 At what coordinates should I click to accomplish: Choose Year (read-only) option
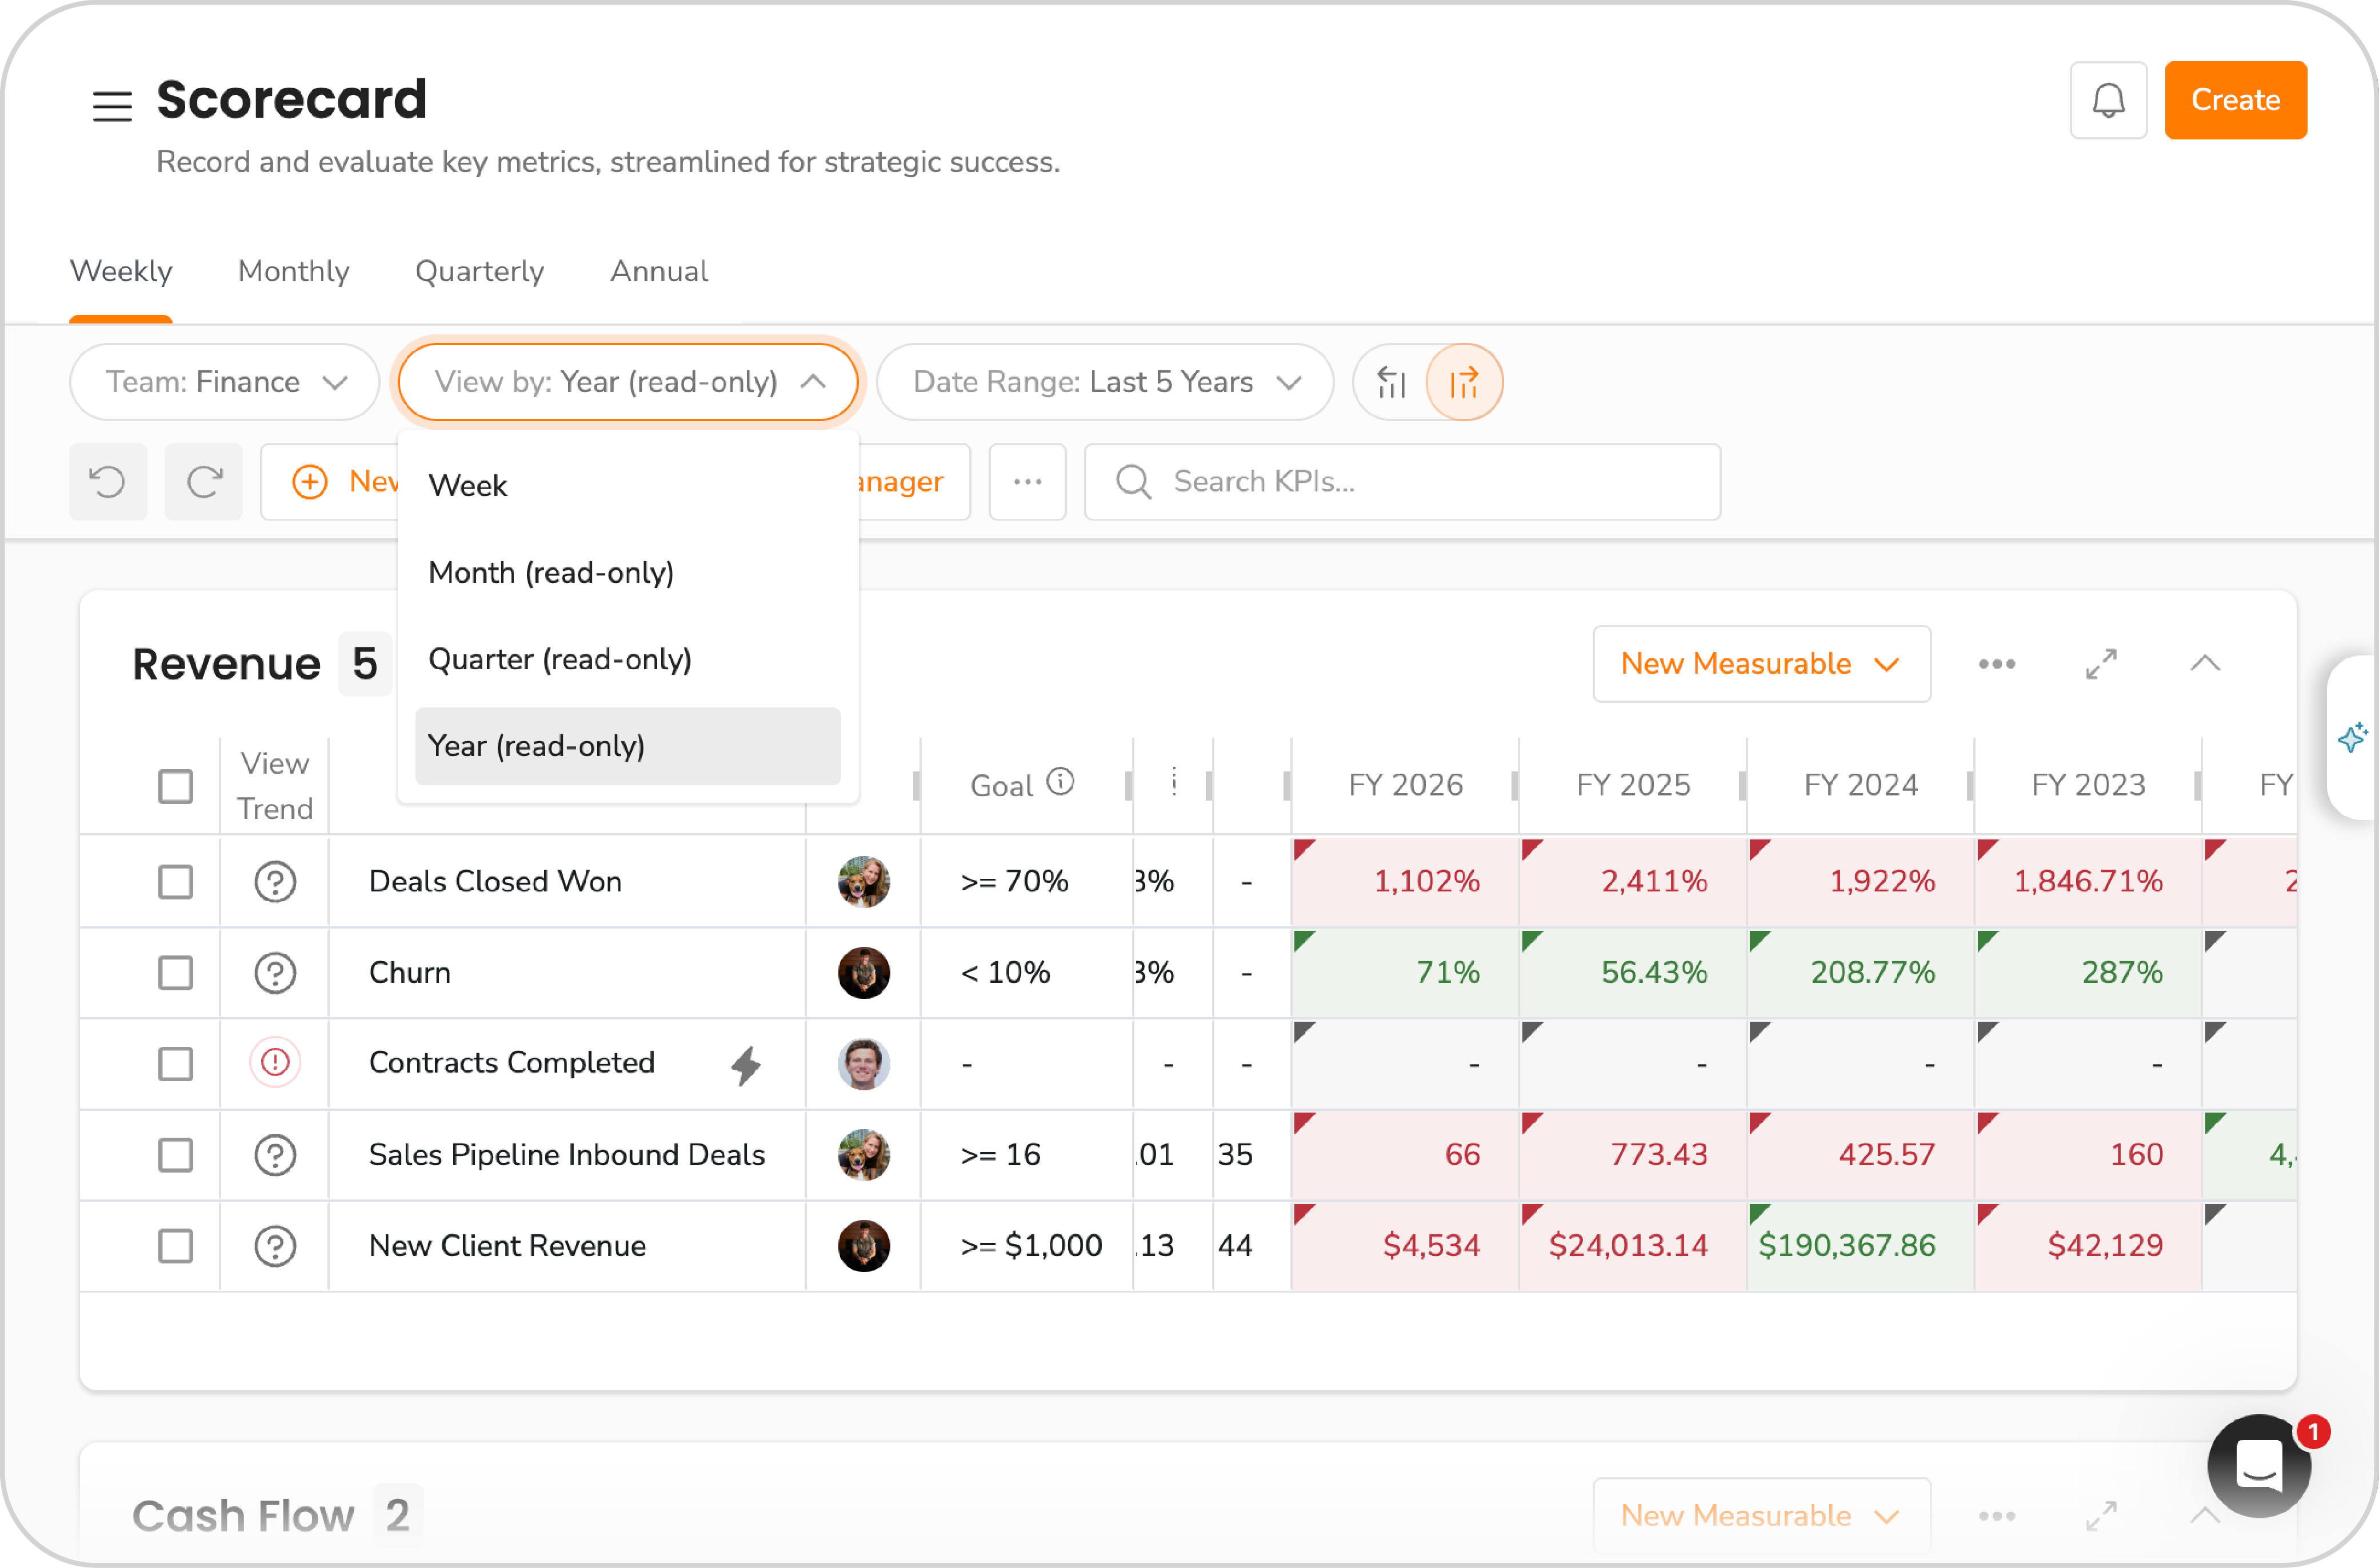point(628,746)
